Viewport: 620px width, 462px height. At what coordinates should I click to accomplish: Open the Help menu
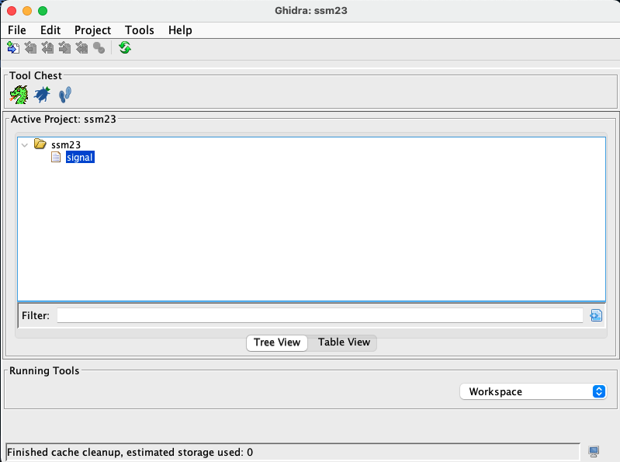tap(180, 30)
